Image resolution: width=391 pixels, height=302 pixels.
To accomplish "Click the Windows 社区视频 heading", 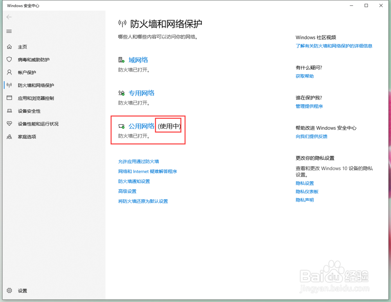I will 316,37.
